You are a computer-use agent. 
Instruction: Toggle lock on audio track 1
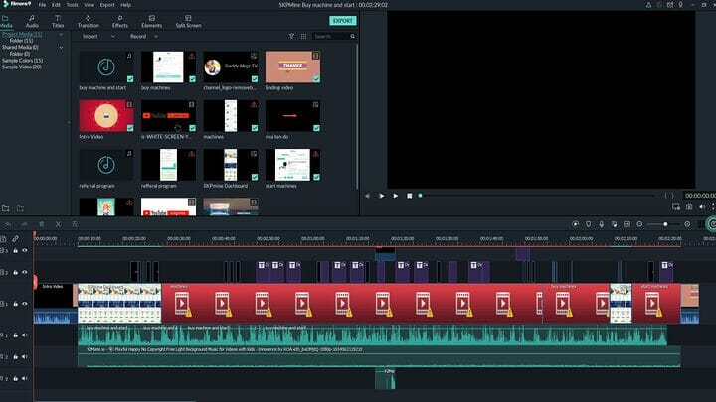[16, 335]
